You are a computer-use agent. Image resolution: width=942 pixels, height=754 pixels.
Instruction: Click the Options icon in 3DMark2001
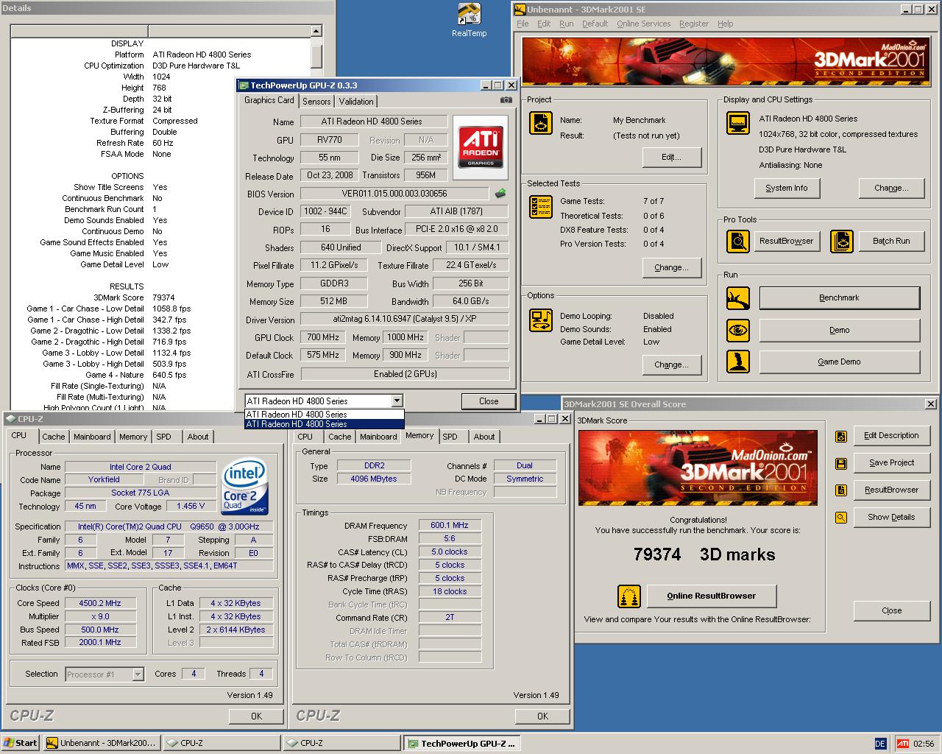tap(541, 320)
